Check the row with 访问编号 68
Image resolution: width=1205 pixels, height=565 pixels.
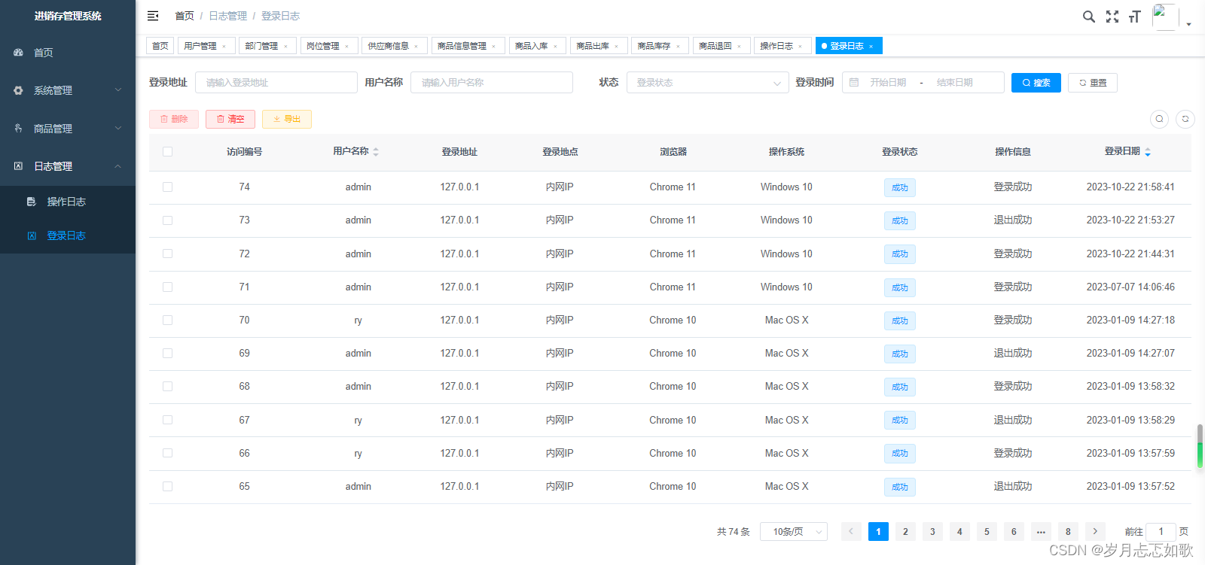coord(167,387)
